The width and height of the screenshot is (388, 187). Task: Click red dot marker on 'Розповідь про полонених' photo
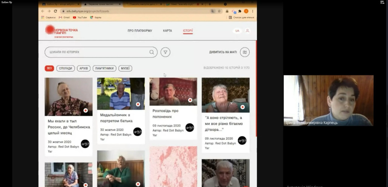coord(190,100)
